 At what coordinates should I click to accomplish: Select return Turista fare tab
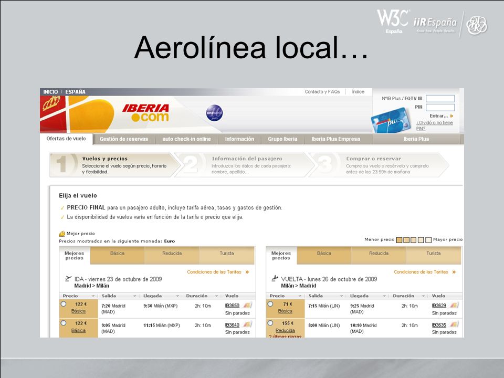click(x=433, y=256)
